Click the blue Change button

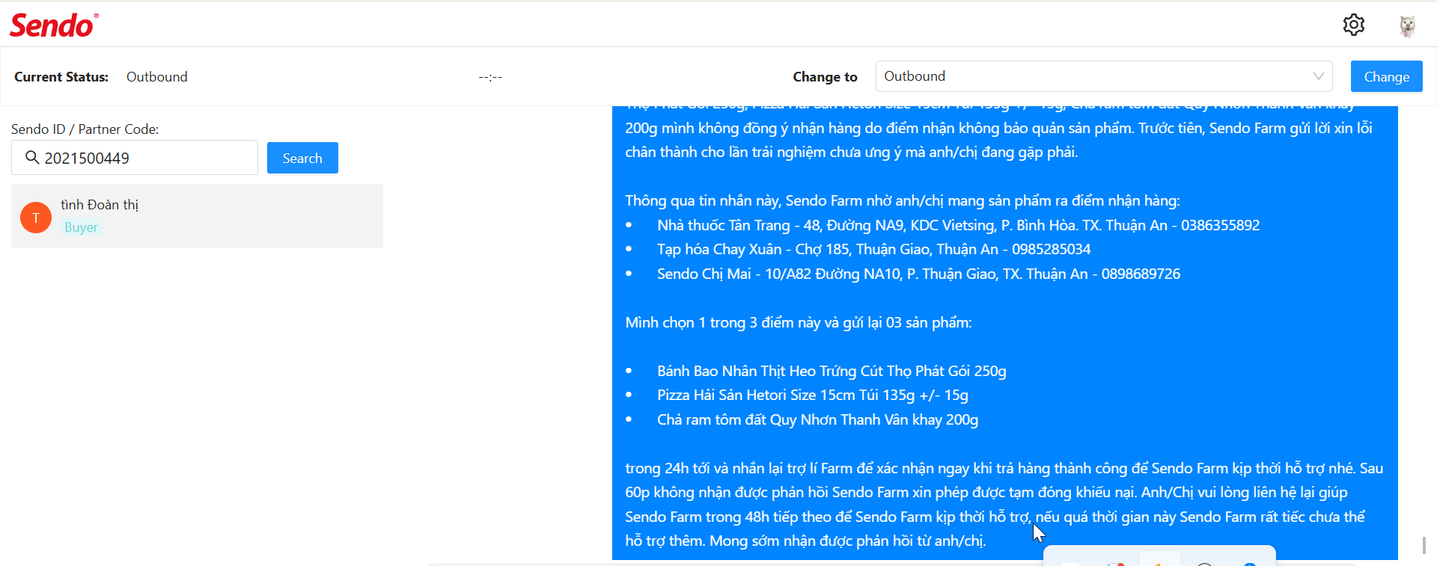pos(1386,76)
